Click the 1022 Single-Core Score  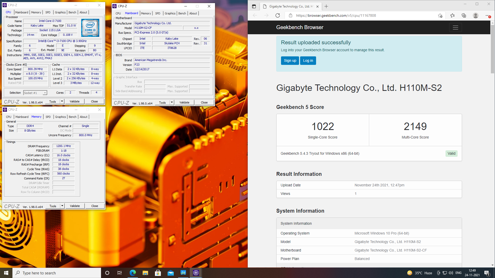323,126
